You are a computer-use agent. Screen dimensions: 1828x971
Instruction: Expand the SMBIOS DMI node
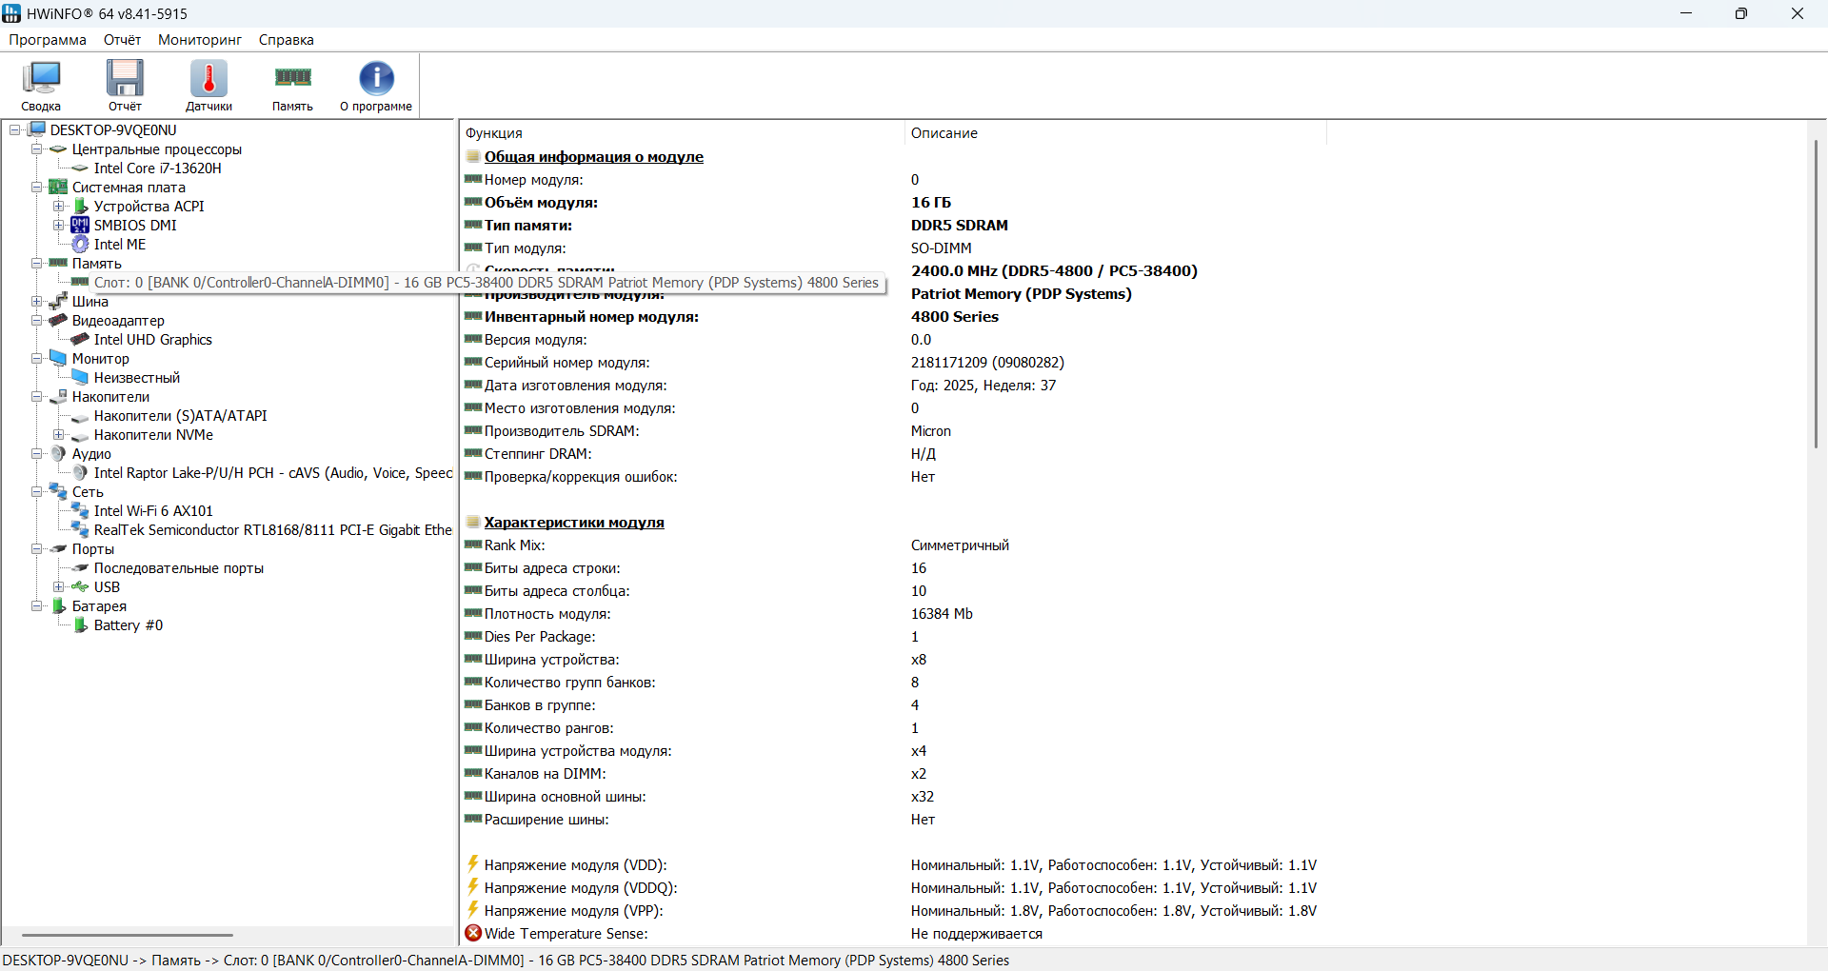[59, 225]
